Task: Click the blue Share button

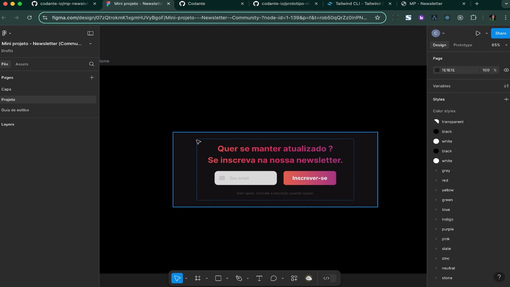Action: tap(500, 33)
